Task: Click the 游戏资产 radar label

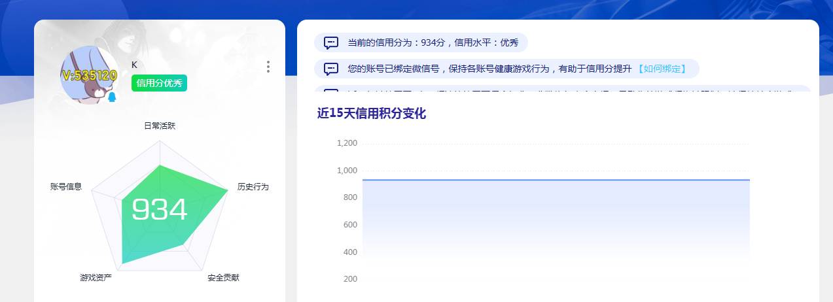Action: (96, 278)
